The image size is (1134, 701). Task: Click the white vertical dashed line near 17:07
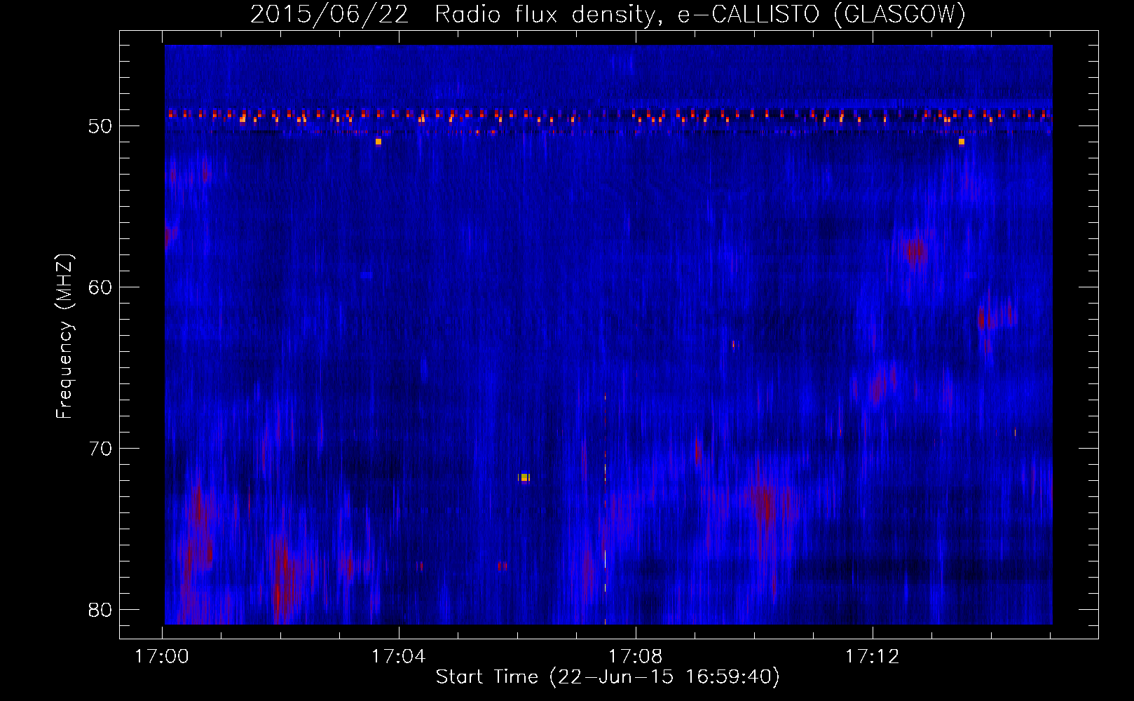point(605,510)
